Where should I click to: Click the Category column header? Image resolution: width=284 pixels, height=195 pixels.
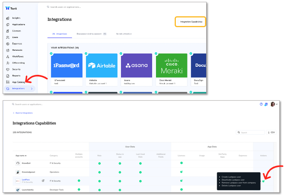point(54,155)
